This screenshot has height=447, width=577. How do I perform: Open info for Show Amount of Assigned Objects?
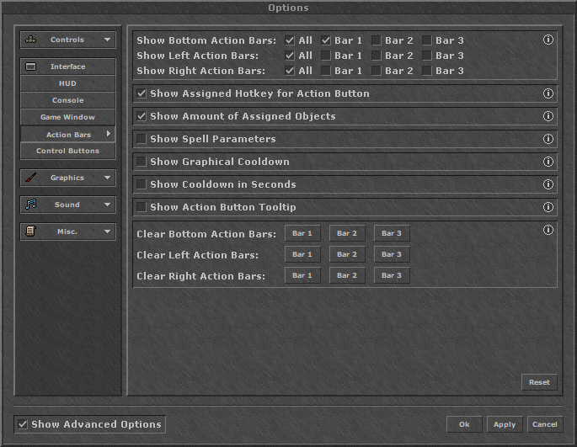548,116
